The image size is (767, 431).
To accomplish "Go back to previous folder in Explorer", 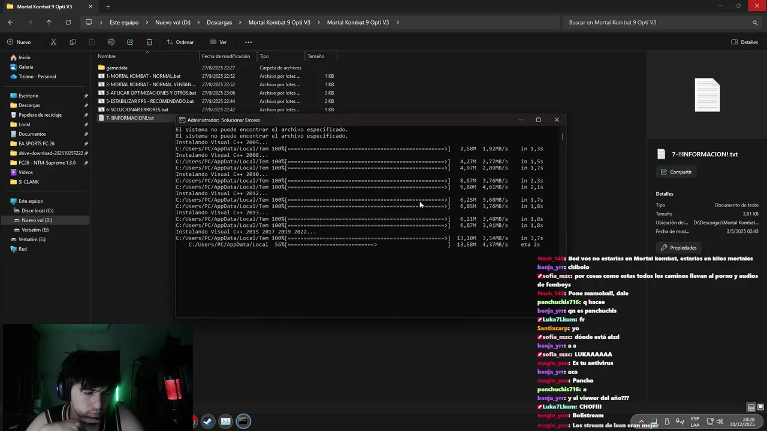I will coord(11,22).
